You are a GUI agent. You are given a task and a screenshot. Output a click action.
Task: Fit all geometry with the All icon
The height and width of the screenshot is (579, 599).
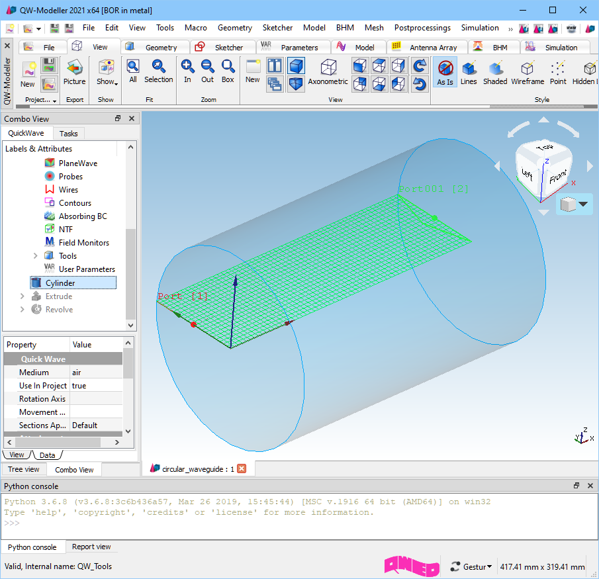133,71
